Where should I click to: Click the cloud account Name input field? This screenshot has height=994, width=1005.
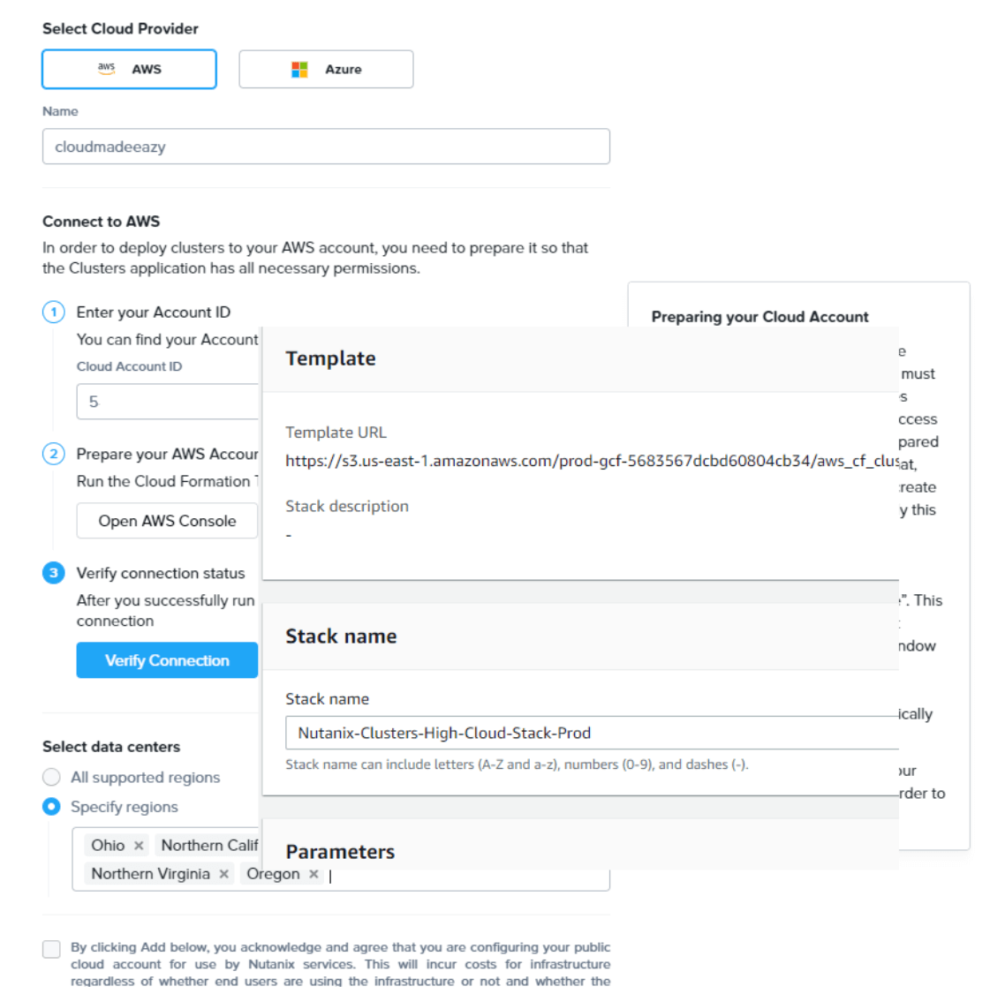326,147
